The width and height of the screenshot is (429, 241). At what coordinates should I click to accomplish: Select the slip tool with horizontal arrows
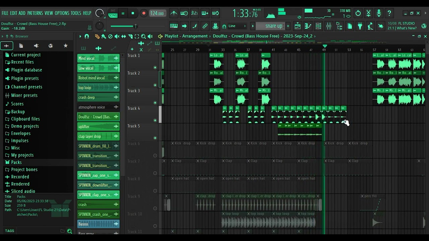[124, 36]
